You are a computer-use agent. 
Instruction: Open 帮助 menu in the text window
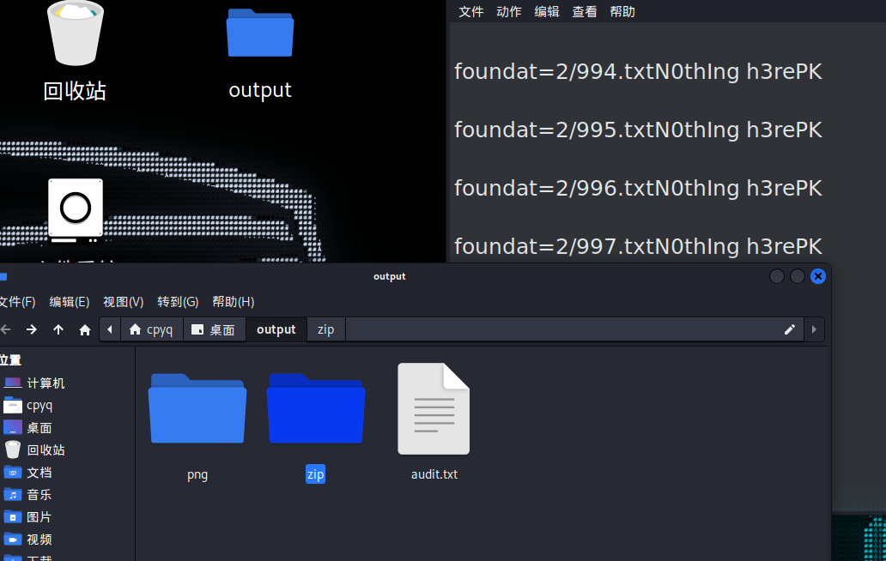622,12
